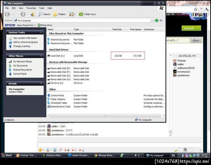
Task: Select Local Disk (C:) drive icon
Action: [x=49, y=56]
